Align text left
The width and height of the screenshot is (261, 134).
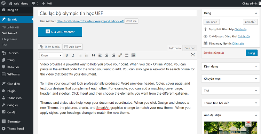[100, 55]
